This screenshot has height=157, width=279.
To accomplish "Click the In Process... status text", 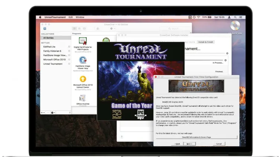I will [218, 63].
